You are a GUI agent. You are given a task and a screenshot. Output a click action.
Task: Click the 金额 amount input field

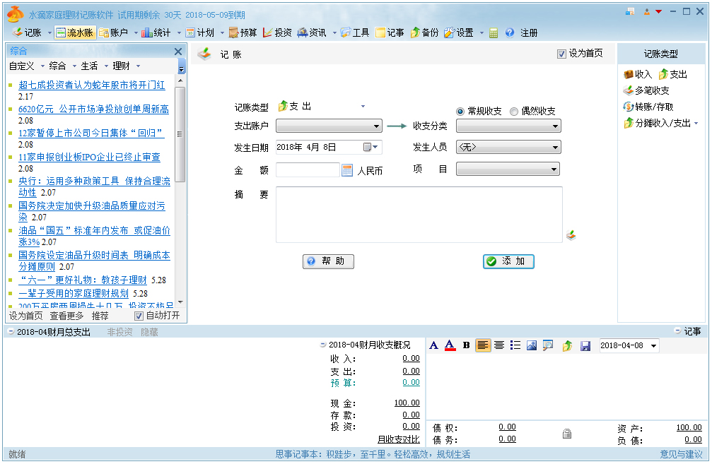tap(308, 170)
